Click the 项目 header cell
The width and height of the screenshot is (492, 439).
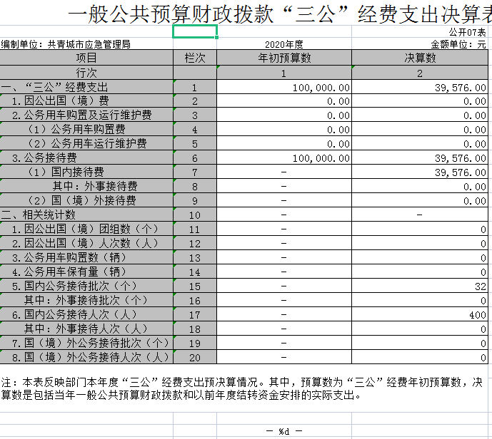pos(86,58)
